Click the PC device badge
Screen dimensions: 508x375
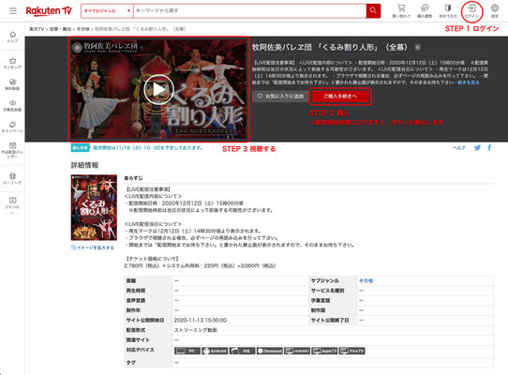tap(187, 351)
